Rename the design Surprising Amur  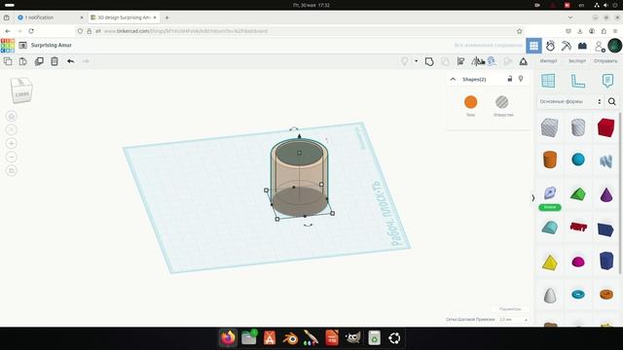[x=52, y=46]
